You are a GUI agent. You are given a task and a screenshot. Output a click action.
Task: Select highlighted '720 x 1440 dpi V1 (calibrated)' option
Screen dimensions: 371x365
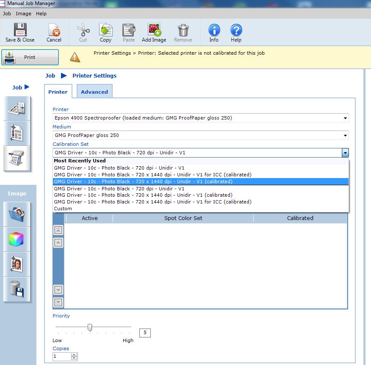click(x=201, y=181)
